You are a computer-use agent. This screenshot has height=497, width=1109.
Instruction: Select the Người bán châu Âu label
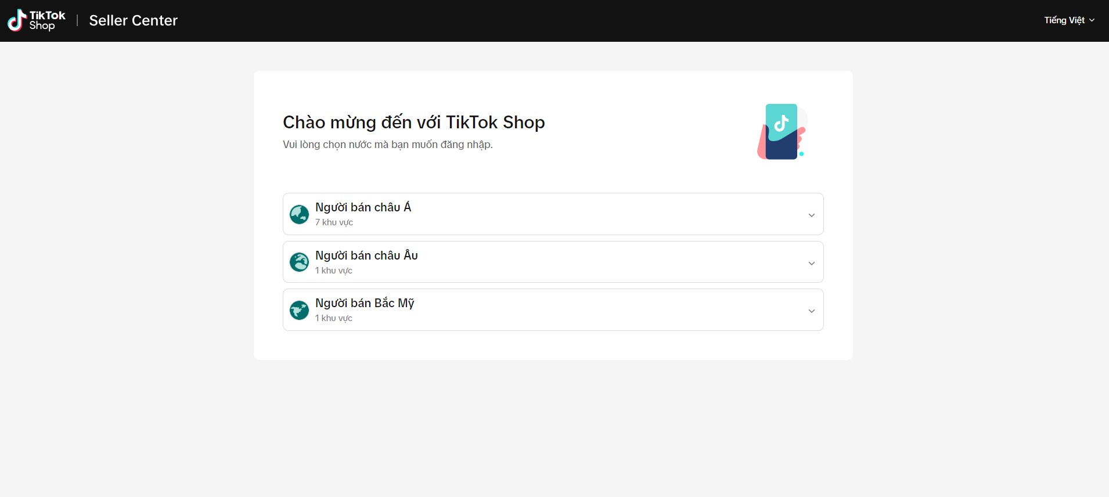pos(366,255)
